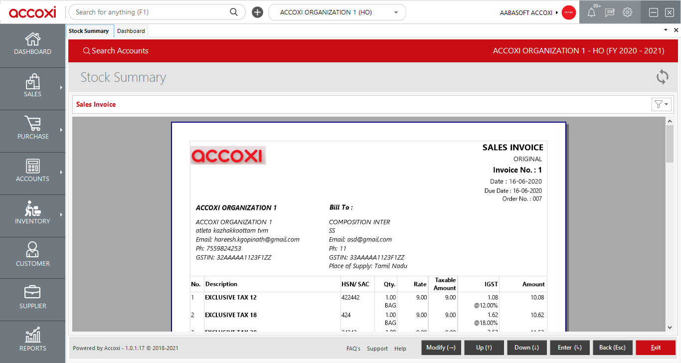Image resolution: width=681 pixels, height=363 pixels.
Task: Expand the Purchase submenu arrow
Action: pos(61,130)
